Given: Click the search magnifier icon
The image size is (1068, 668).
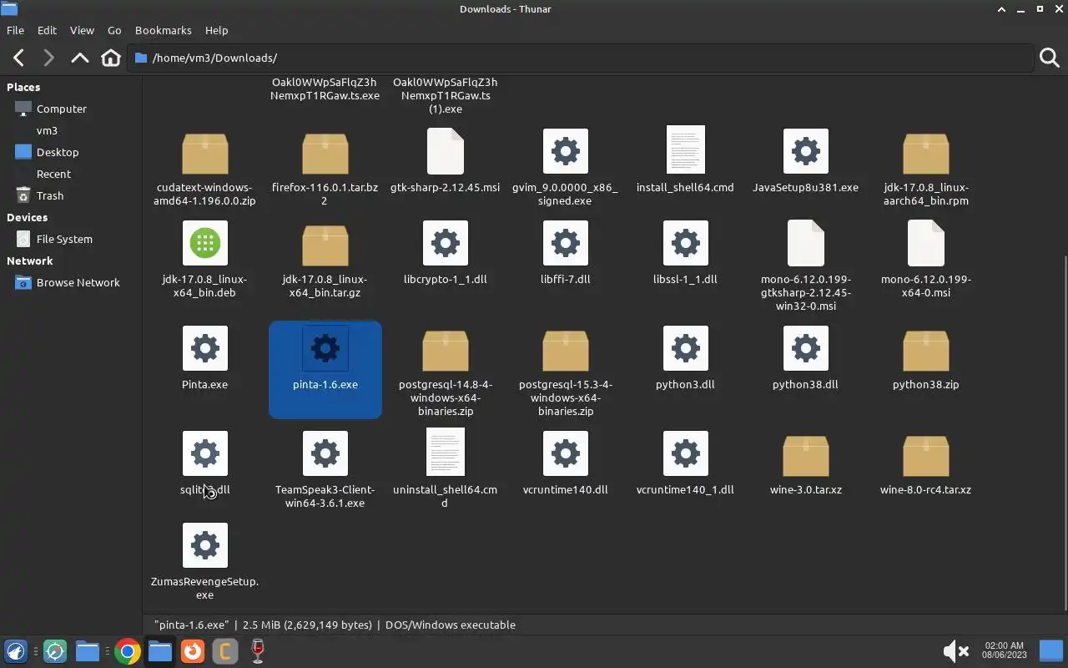Looking at the screenshot, I should 1050,58.
